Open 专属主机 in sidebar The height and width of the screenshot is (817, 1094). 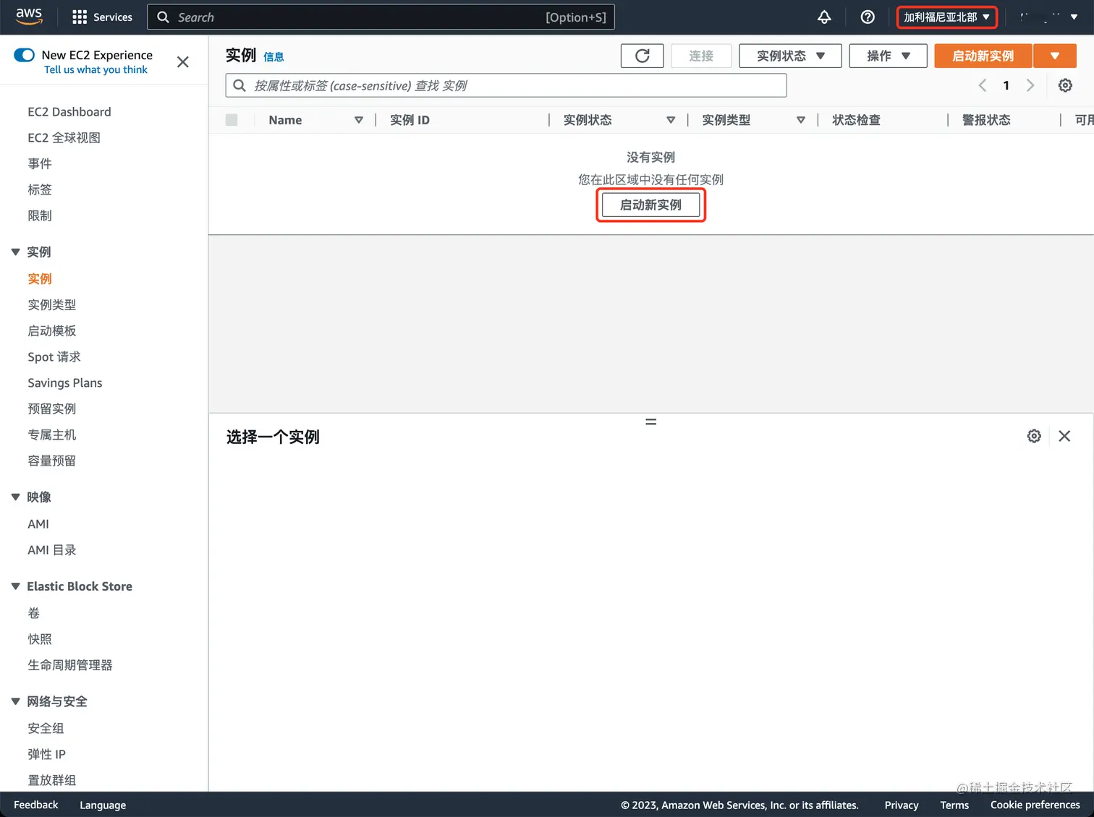point(52,435)
